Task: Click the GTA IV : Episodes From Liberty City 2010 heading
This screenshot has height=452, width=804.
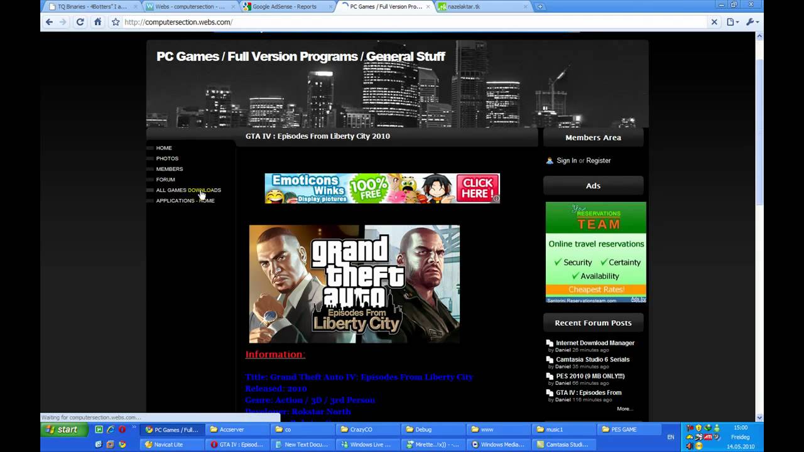Action: pos(318,136)
